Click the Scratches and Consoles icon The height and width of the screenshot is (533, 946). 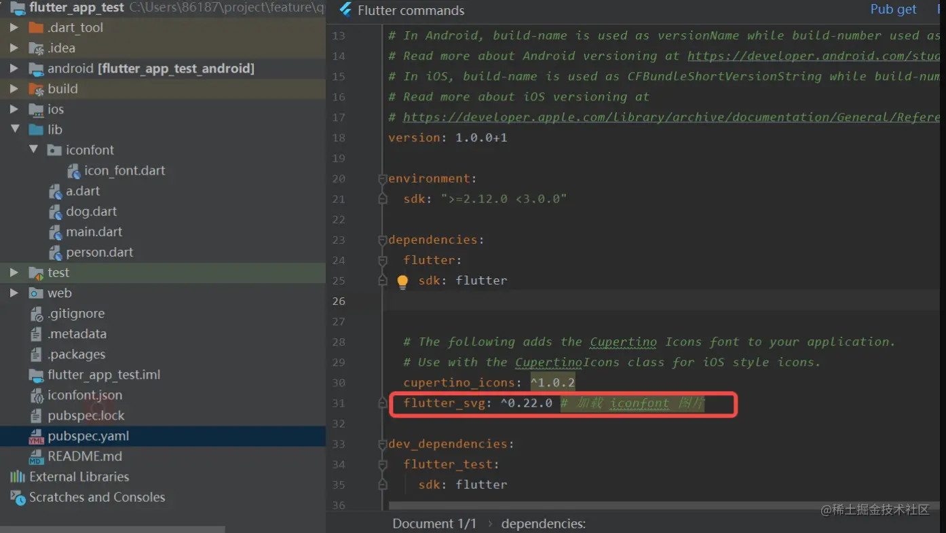click(x=18, y=497)
